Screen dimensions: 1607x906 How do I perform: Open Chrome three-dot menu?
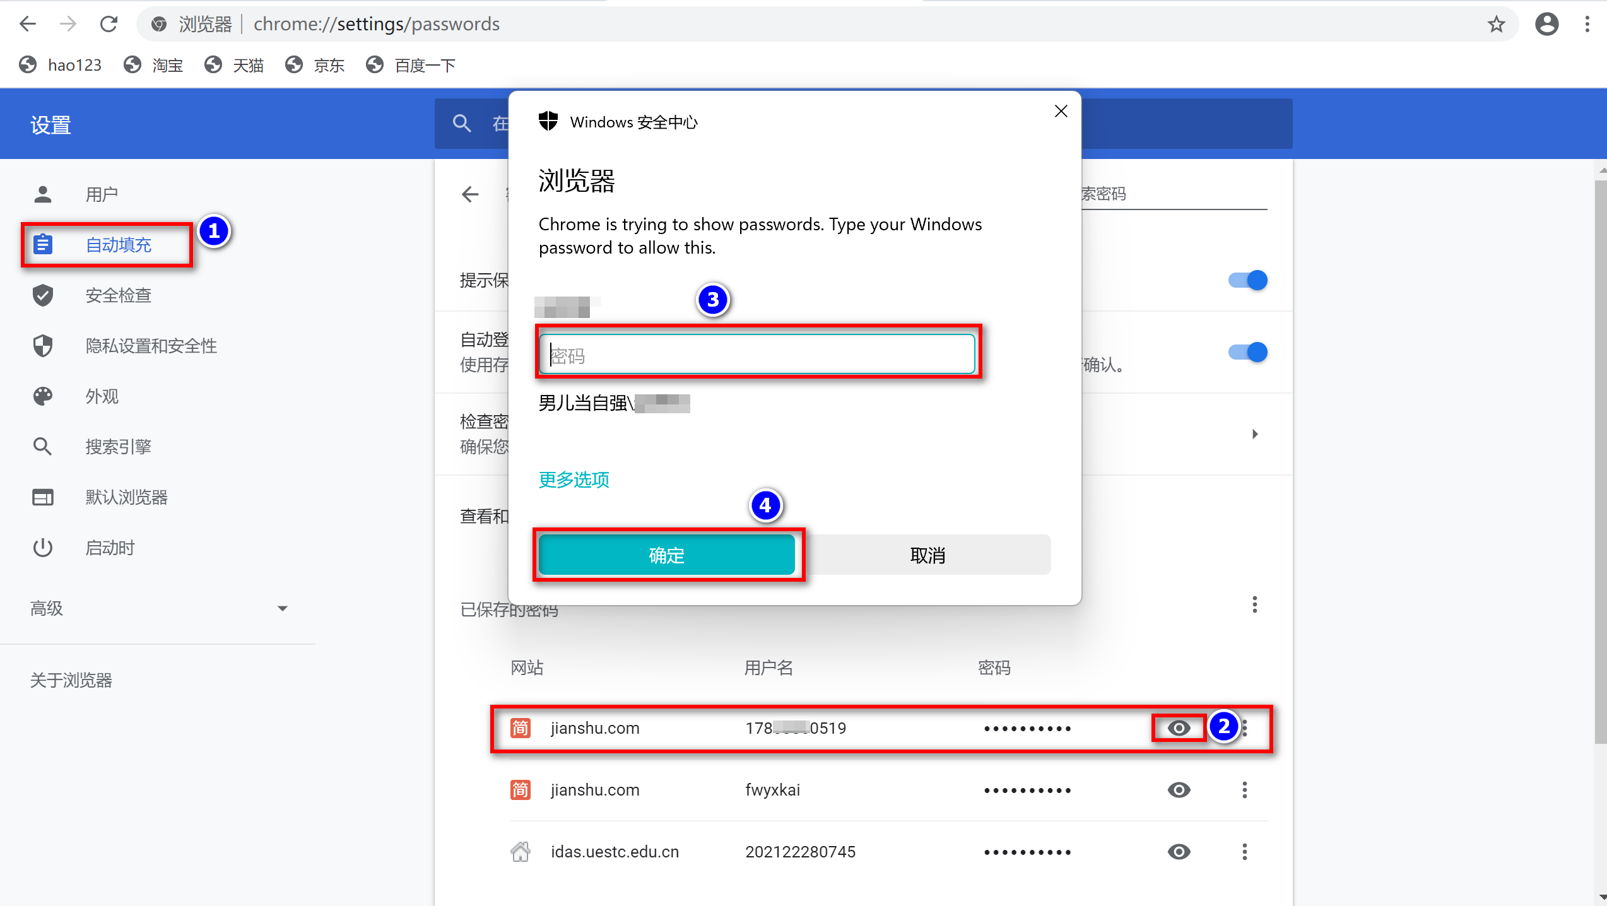(1587, 24)
